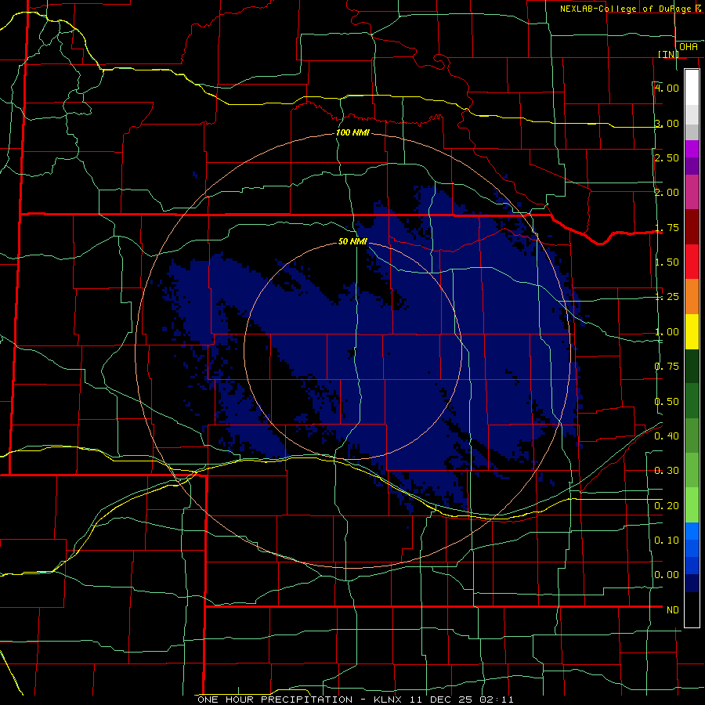Click the "50 NMI" range ring label
The image size is (705, 705).
[x=352, y=241]
